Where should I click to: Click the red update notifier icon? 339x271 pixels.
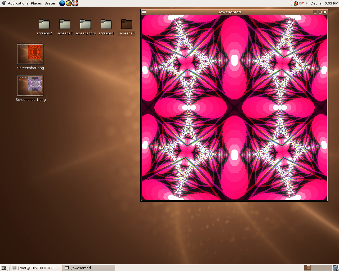(x=296, y=3)
